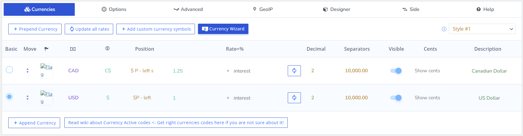Open the Style #1 dropdown
Viewport: 523px width, 136px height.
coord(482,29)
